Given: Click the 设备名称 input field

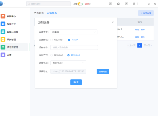Looking at the screenshot, I should coord(74,47).
